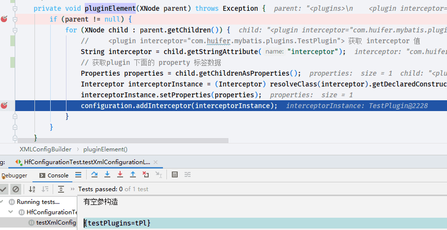Click XMLConfigBuilder in the breadcrumb
Viewport: 447px width, 230px height.
45,149
